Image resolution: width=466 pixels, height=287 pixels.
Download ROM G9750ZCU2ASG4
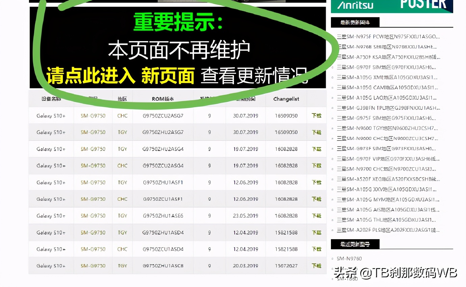coord(316,166)
